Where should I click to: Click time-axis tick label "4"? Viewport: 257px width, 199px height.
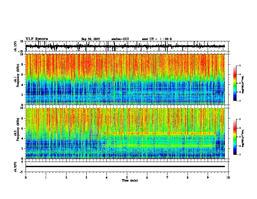[x=106, y=178]
